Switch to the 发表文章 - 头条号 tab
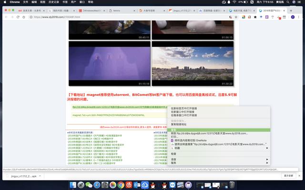Screen dimensions: 305x190 pyautogui.click(x=31, y=10)
